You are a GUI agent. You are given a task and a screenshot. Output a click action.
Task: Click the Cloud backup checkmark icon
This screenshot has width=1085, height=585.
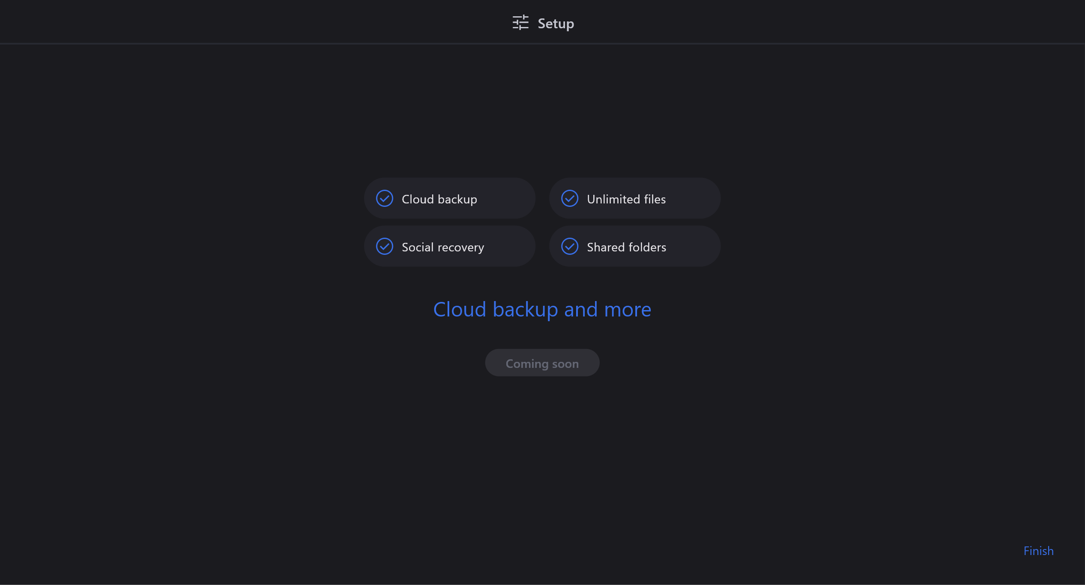[385, 199]
